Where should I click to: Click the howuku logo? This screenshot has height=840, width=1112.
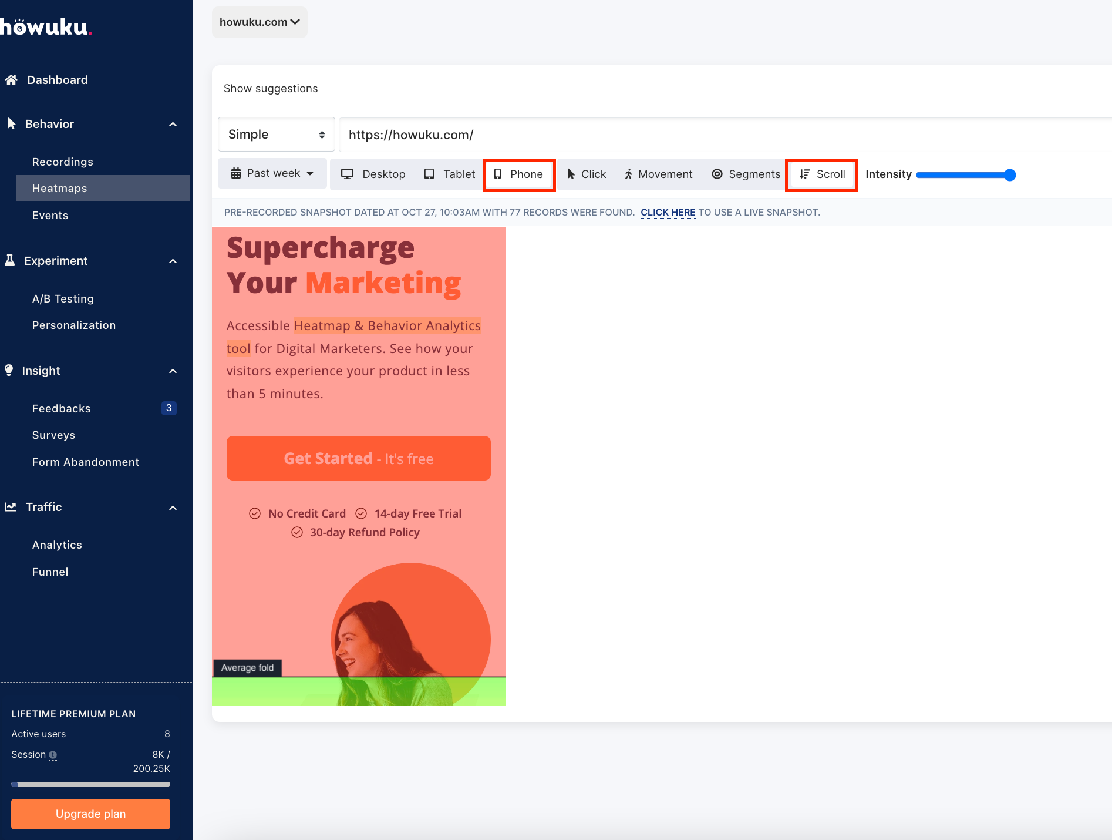click(46, 27)
